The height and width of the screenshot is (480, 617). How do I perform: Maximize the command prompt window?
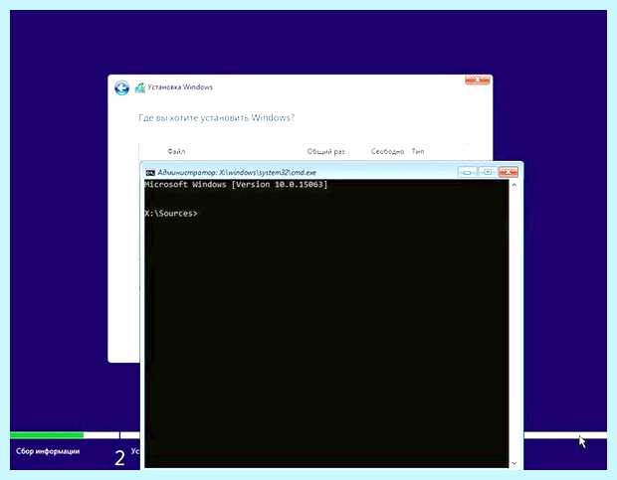[488, 172]
